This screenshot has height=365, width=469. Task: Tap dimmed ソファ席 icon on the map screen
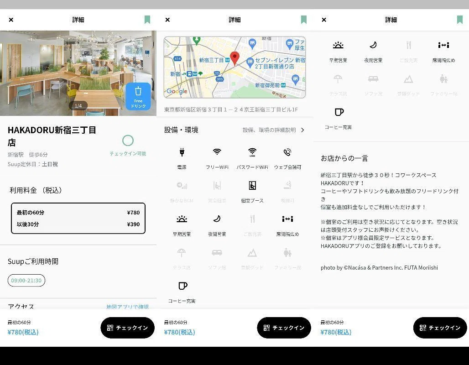click(217, 253)
